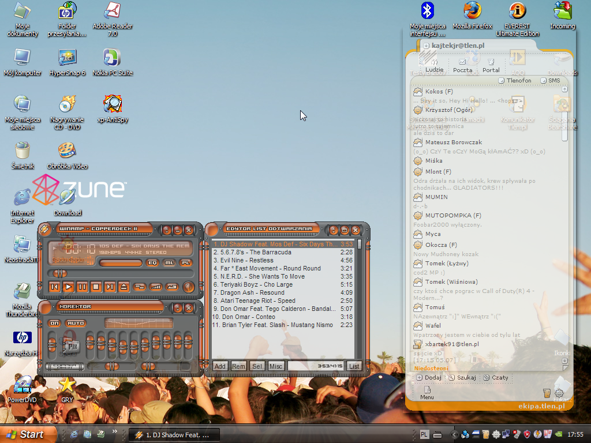
Task: Click the Nagrywanie CD - DVD icon
Action: [67, 112]
